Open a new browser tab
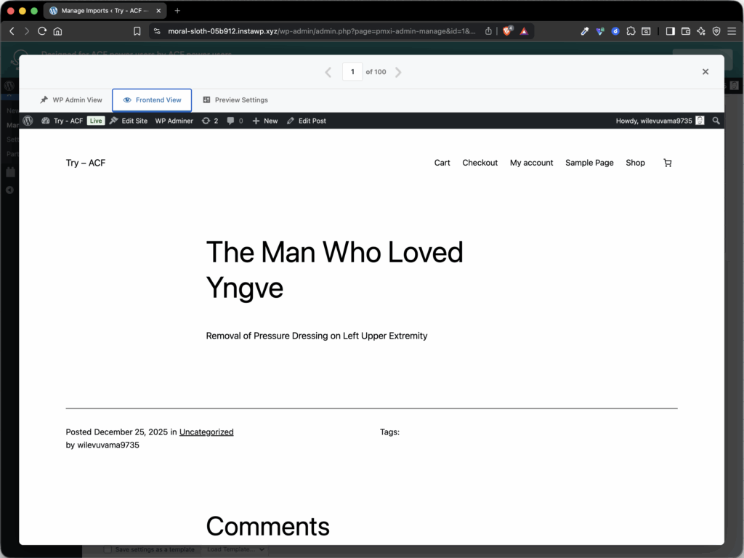This screenshot has height=558, width=744. point(177,10)
